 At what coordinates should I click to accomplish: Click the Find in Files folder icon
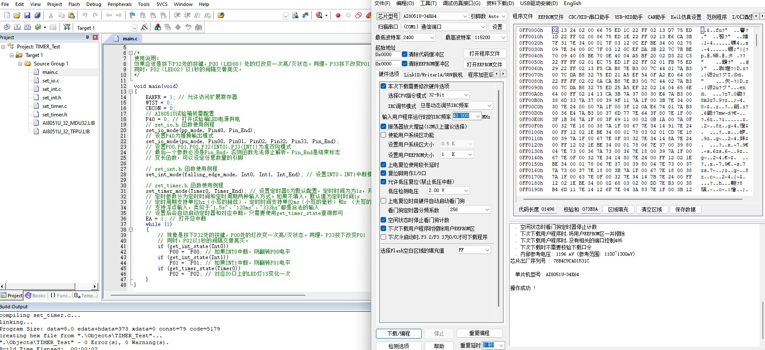pyautogui.click(x=221, y=15)
